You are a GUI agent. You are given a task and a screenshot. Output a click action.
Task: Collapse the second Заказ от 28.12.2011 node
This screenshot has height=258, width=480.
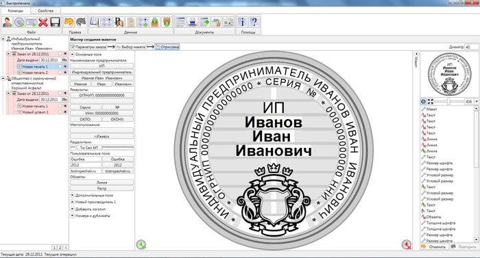pyautogui.click(x=8, y=93)
